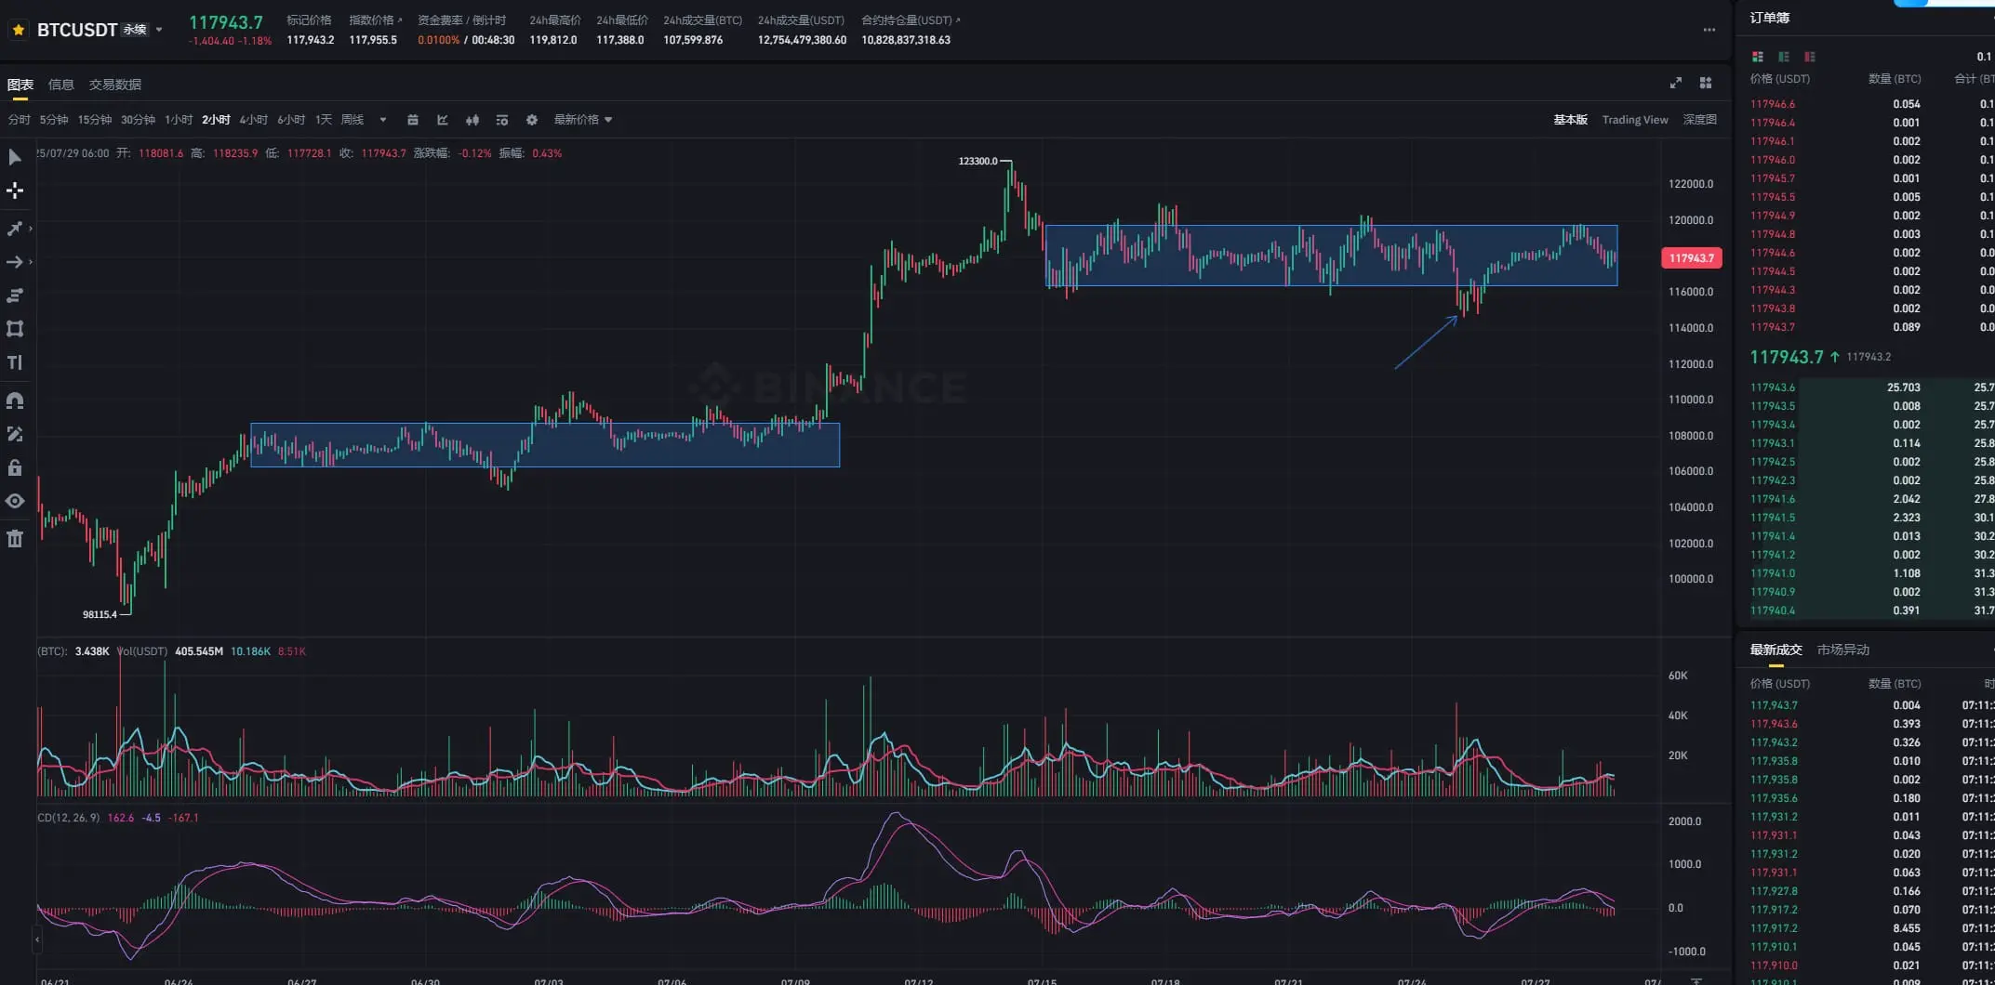Click the current price tag 117943.7 on axis
This screenshot has height=985, width=1995.
(1691, 258)
